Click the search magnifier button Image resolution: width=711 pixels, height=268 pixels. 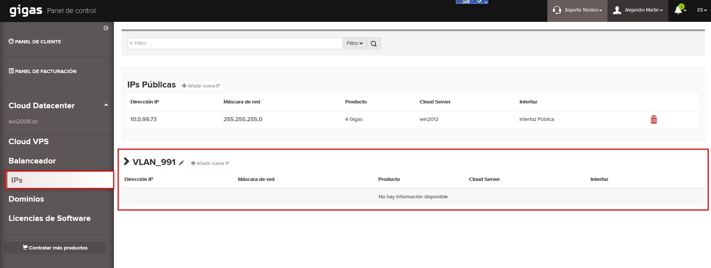coord(374,43)
